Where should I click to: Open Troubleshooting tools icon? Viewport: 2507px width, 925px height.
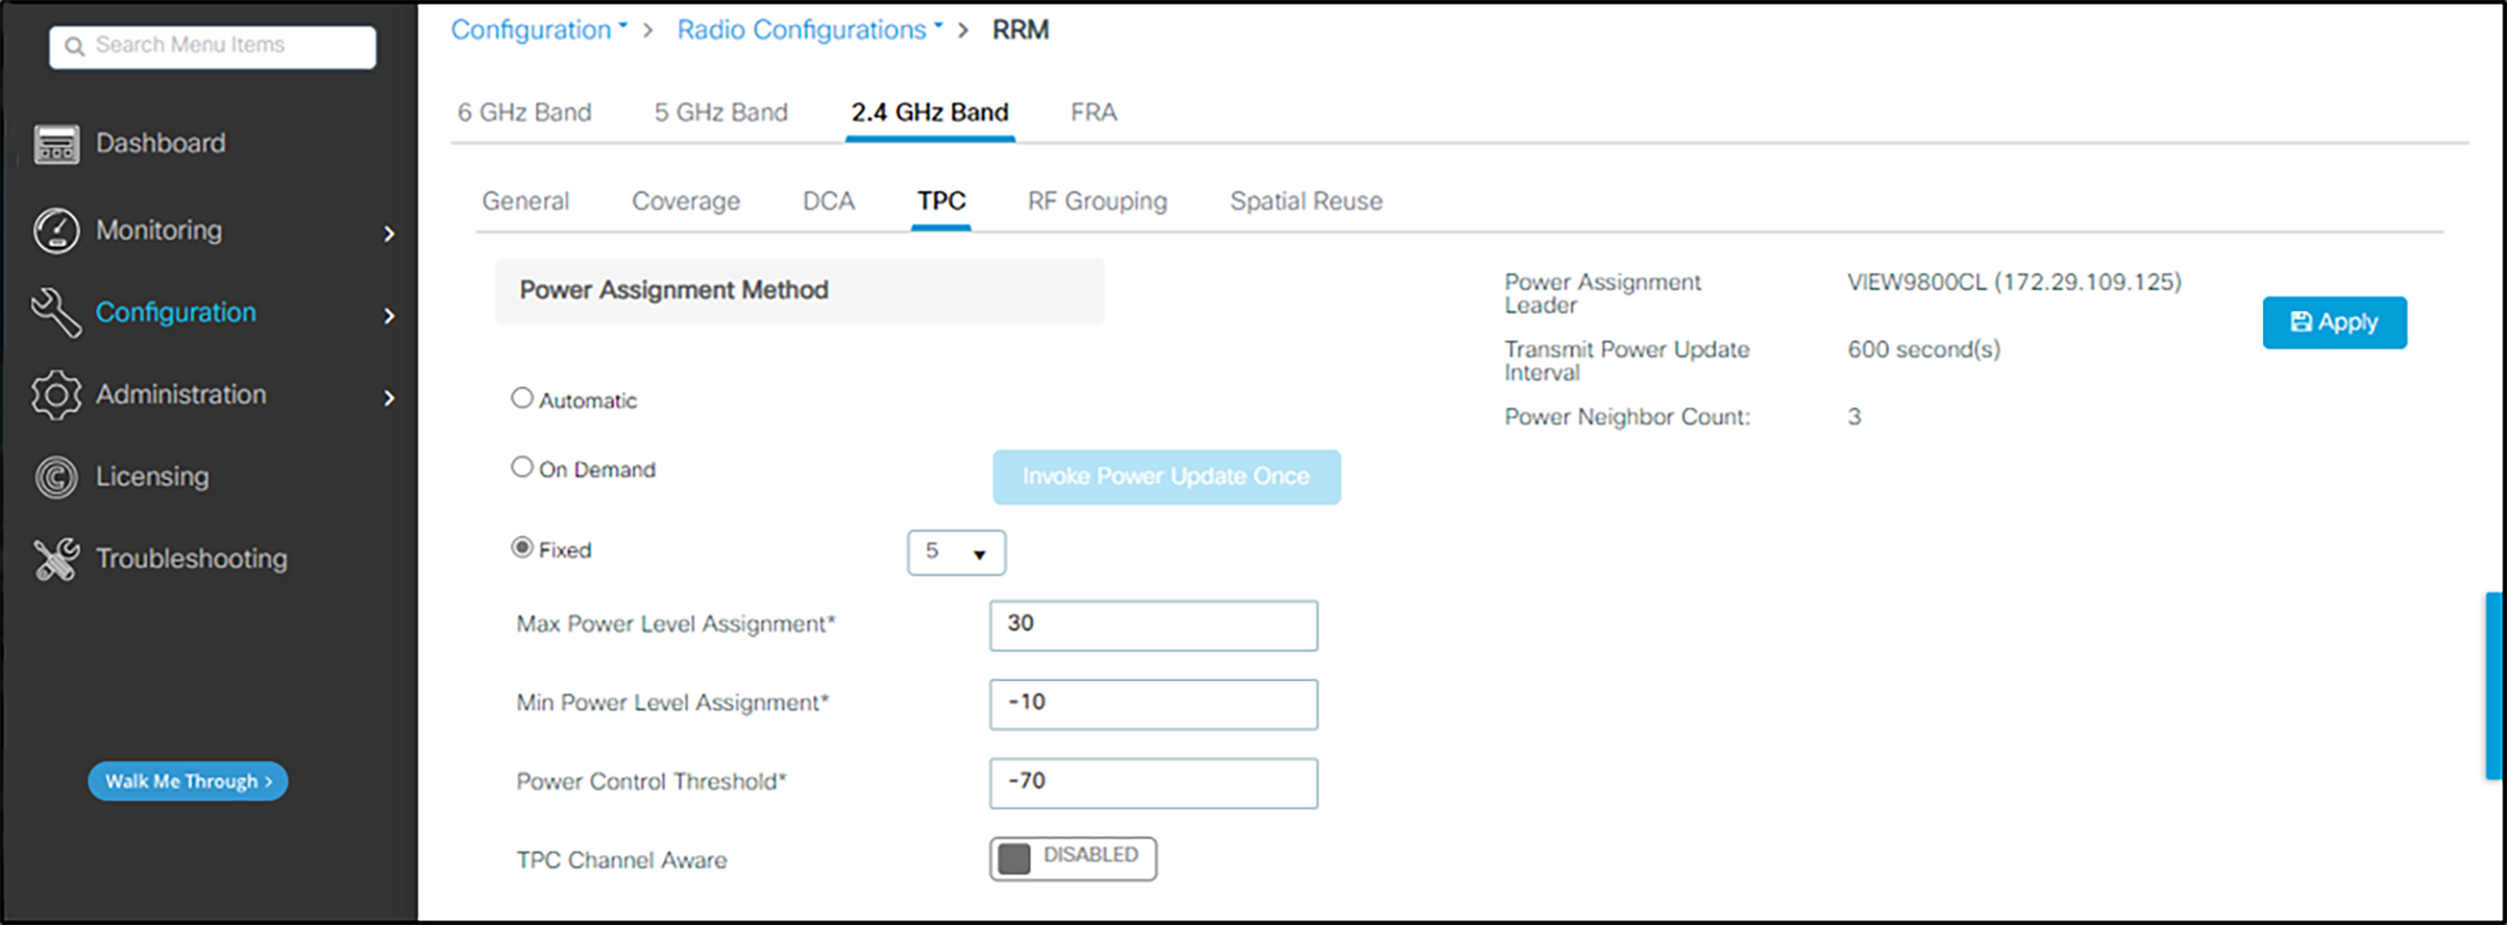click(x=55, y=559)
